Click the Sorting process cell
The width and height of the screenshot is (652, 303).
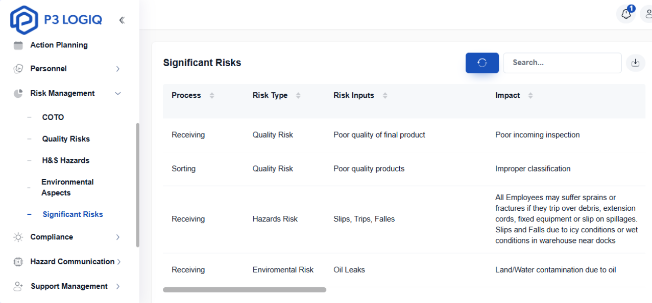pyautogui.click(x=183, y=169)
